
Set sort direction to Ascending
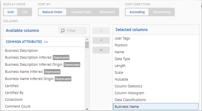click(x=137, y=12)
